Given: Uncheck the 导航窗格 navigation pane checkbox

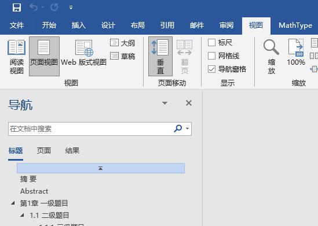Looking at the screenshot, I should (x=211, y=69).
